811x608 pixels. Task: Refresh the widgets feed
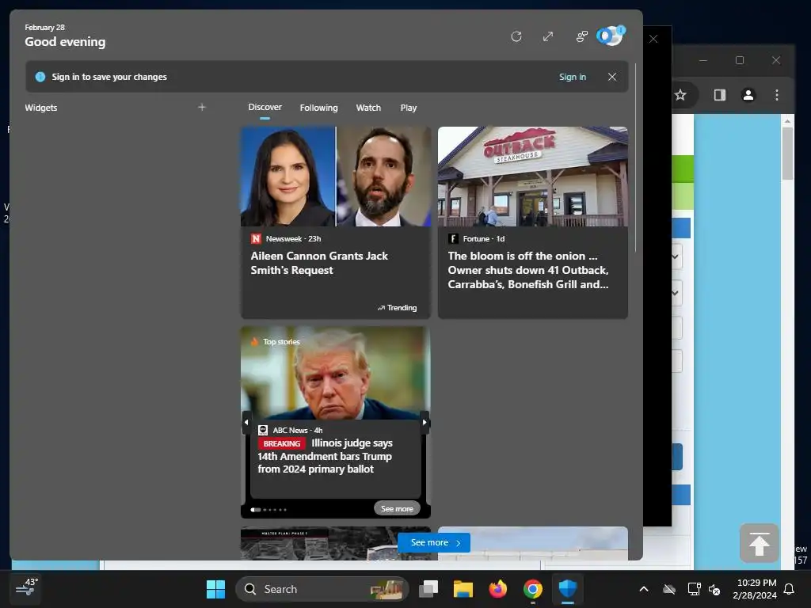[x=516, y=36]
